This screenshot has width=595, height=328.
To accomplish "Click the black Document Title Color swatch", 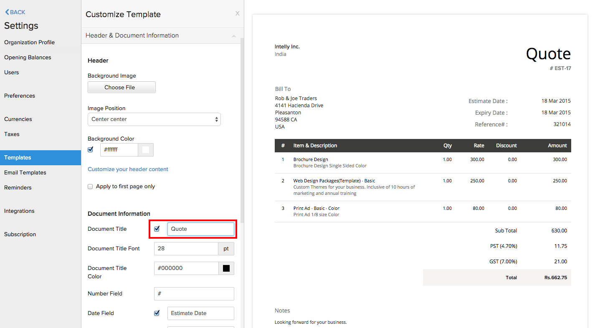I will [226, 268].
